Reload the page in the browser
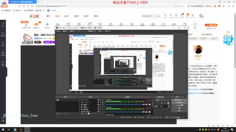 (x=19, y=6)
